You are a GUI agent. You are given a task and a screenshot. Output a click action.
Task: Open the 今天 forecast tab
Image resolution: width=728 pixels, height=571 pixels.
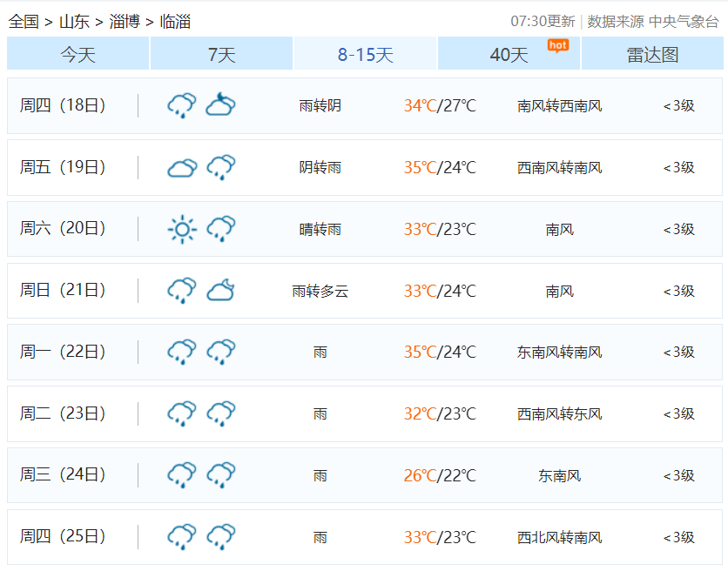point(78,54)
